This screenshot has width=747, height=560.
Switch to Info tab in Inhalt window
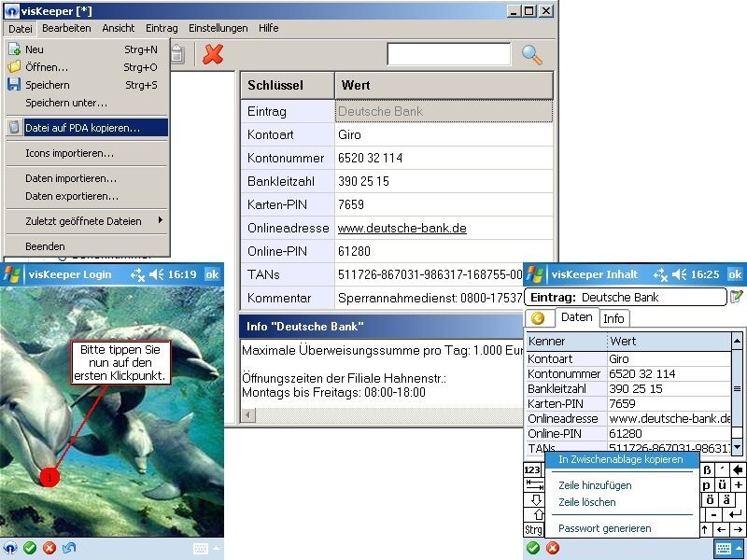[x=613, y=318]
